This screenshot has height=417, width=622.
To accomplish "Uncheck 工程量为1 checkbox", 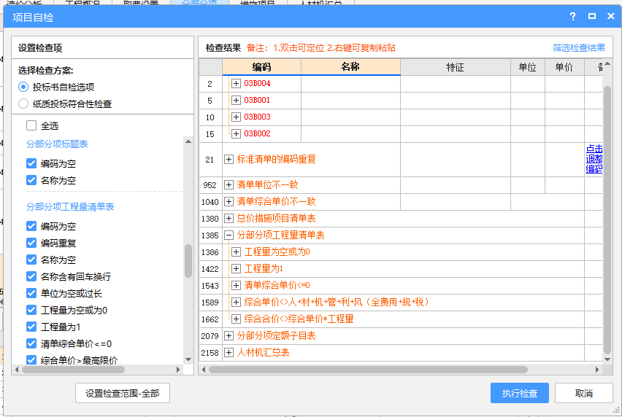I will (x=31, y=327).
